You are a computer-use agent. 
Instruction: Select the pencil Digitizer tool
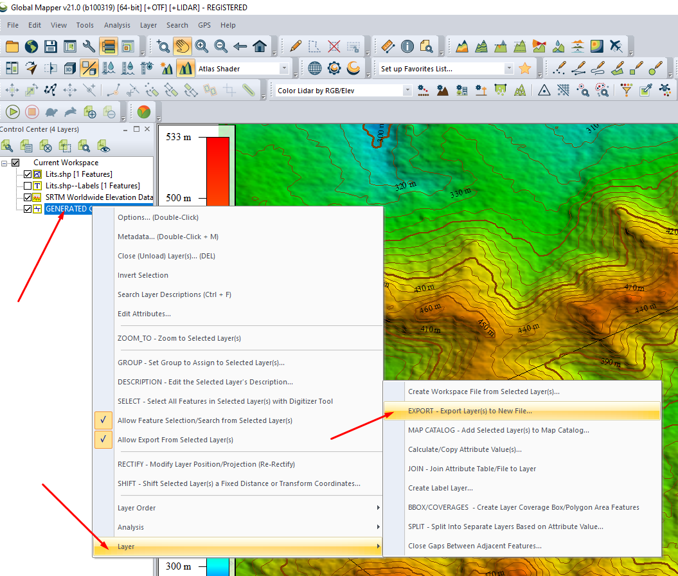(x=296, y=46)
